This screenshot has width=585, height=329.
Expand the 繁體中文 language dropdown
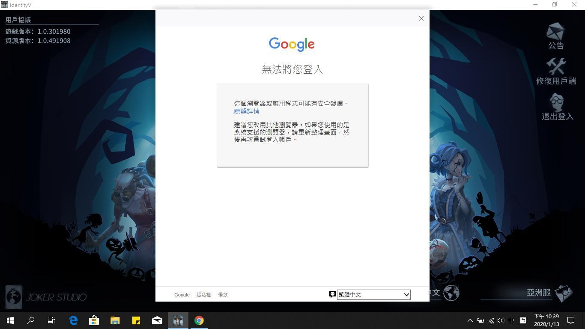pyautogui.click(x=373, y=295)
